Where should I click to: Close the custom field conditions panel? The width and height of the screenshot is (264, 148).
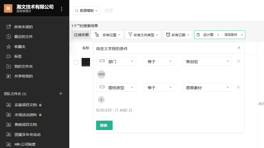click(239, 48)
